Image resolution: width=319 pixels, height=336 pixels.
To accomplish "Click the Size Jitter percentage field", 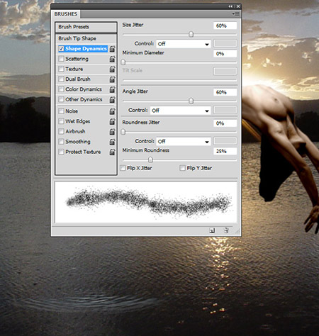I will (225, 26).
